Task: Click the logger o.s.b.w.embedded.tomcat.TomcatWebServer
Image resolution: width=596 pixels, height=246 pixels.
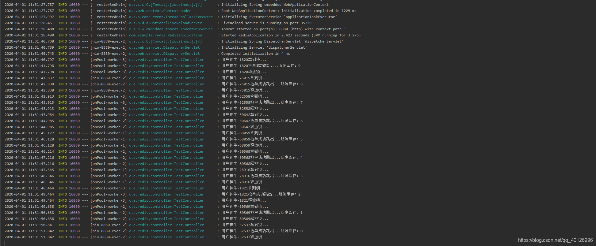Action: click(171, 29)
